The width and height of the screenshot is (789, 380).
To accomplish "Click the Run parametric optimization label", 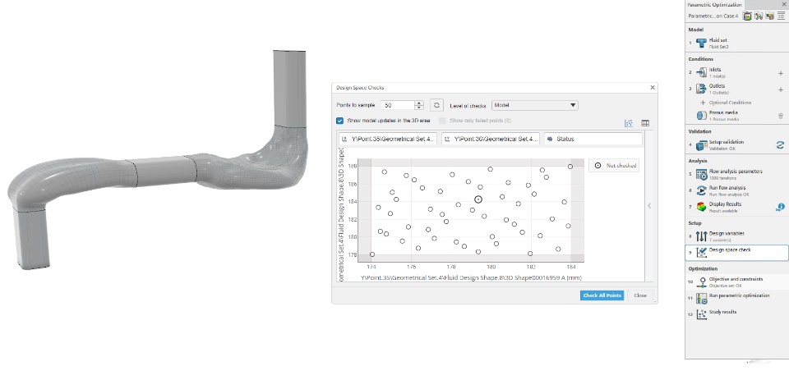I will tap(739, 295).
